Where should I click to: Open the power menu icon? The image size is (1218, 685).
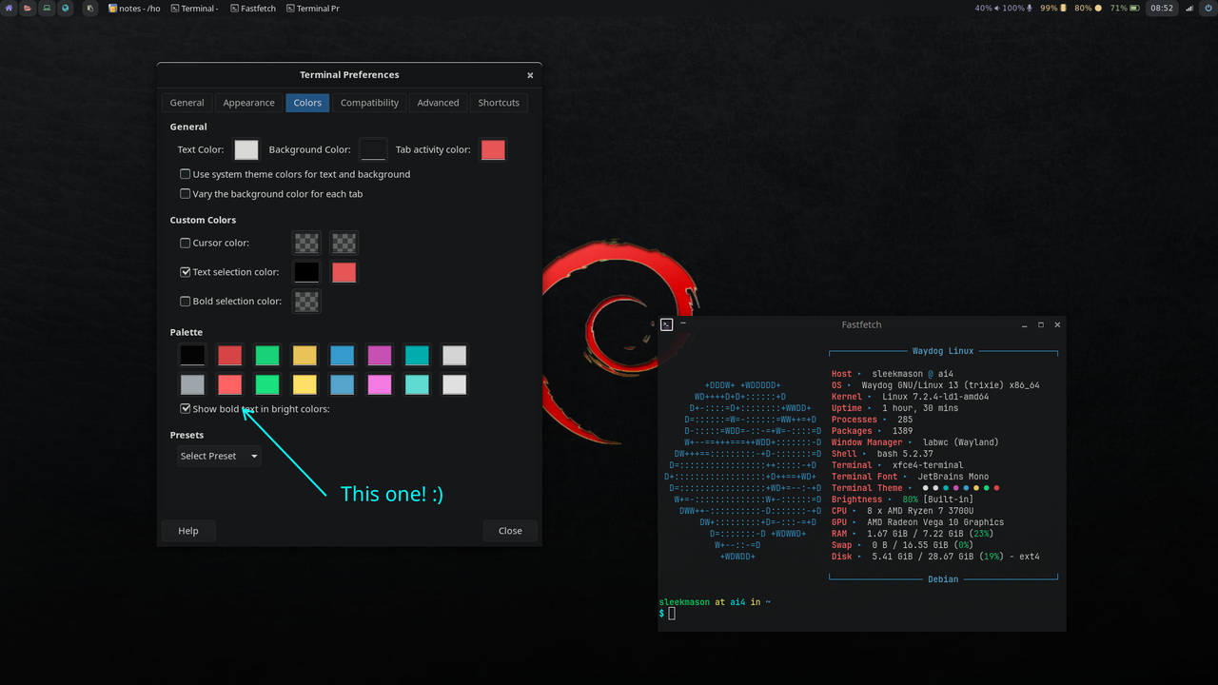tap(1208, 8)
